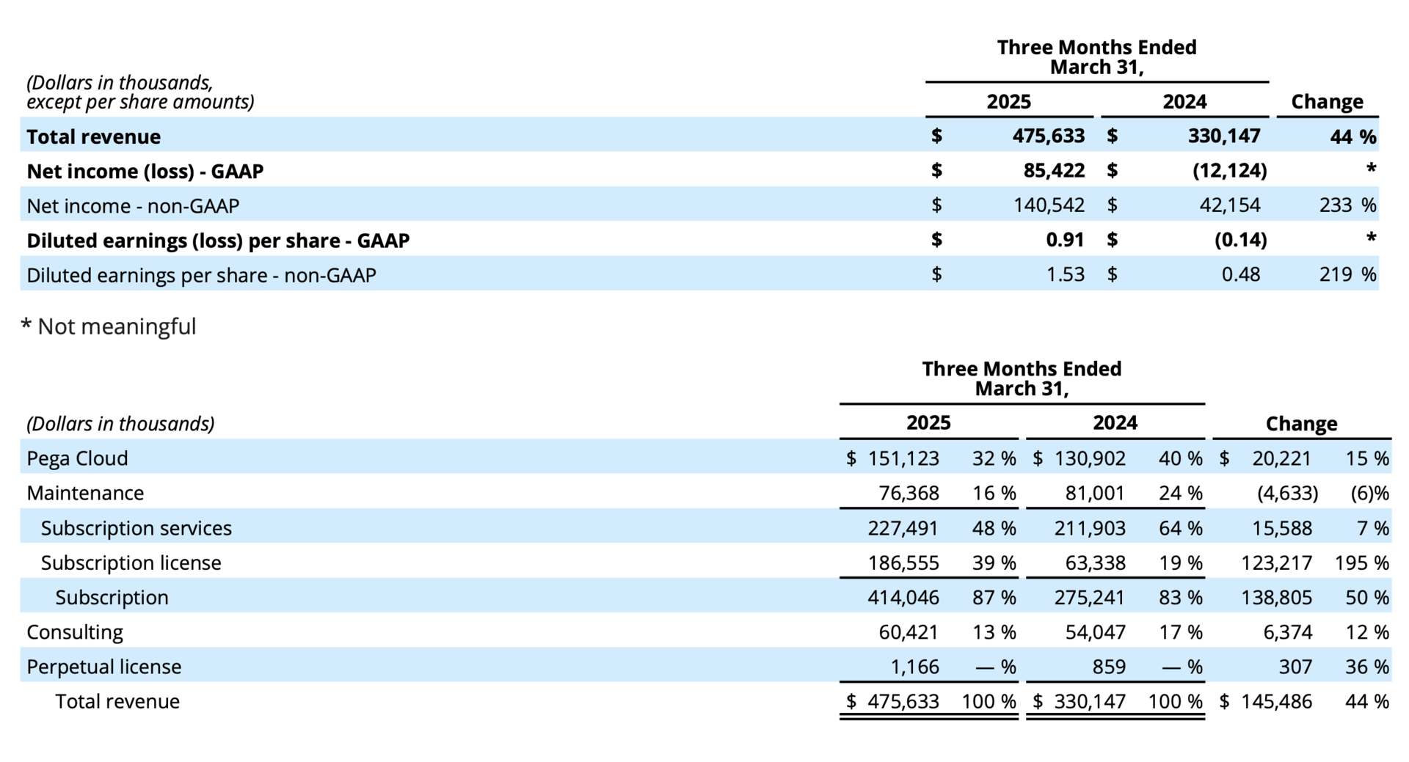Image resolution: width=1409 pixels, height=762 pixels.
Task: Select the Perpetual license 2024 value 859
Action: tap(1108, 667)
